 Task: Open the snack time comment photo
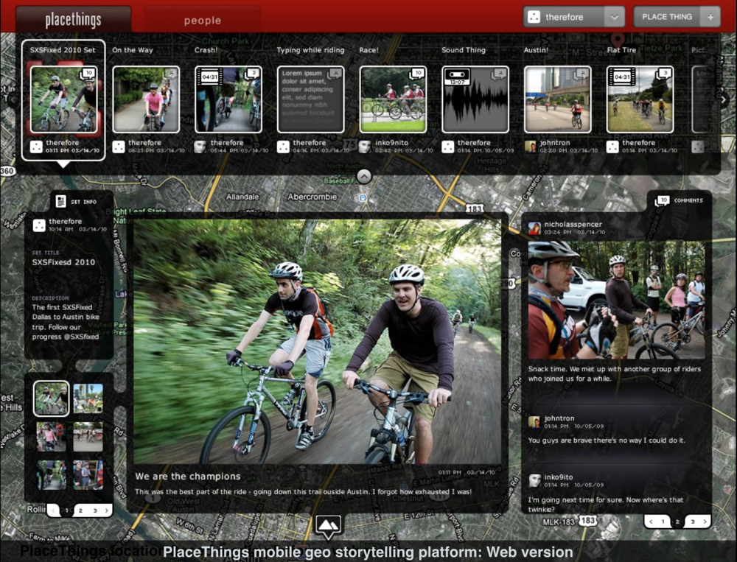tap(616, 301)
